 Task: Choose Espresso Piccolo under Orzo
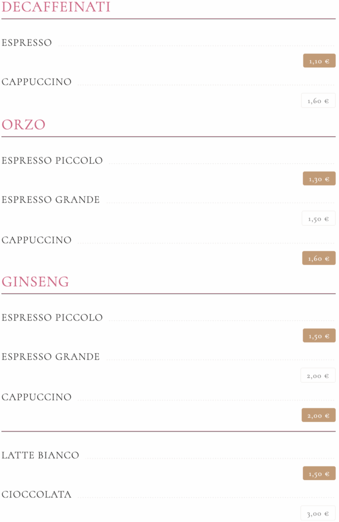point(52,161)
